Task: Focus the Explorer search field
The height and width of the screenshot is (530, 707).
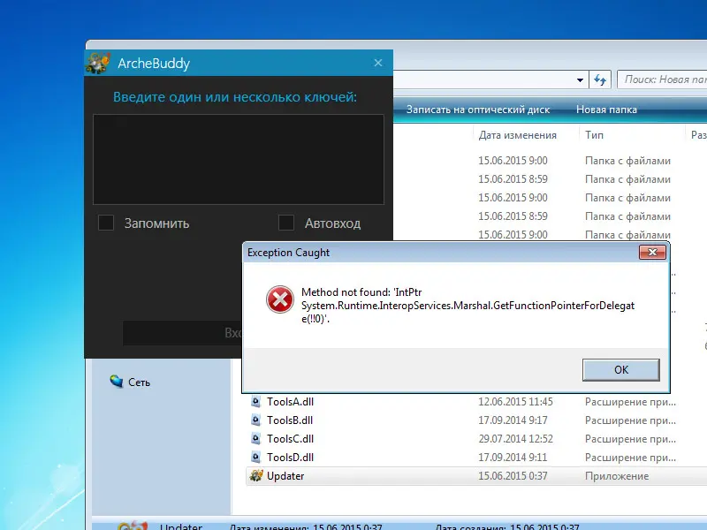Action: 663,79
